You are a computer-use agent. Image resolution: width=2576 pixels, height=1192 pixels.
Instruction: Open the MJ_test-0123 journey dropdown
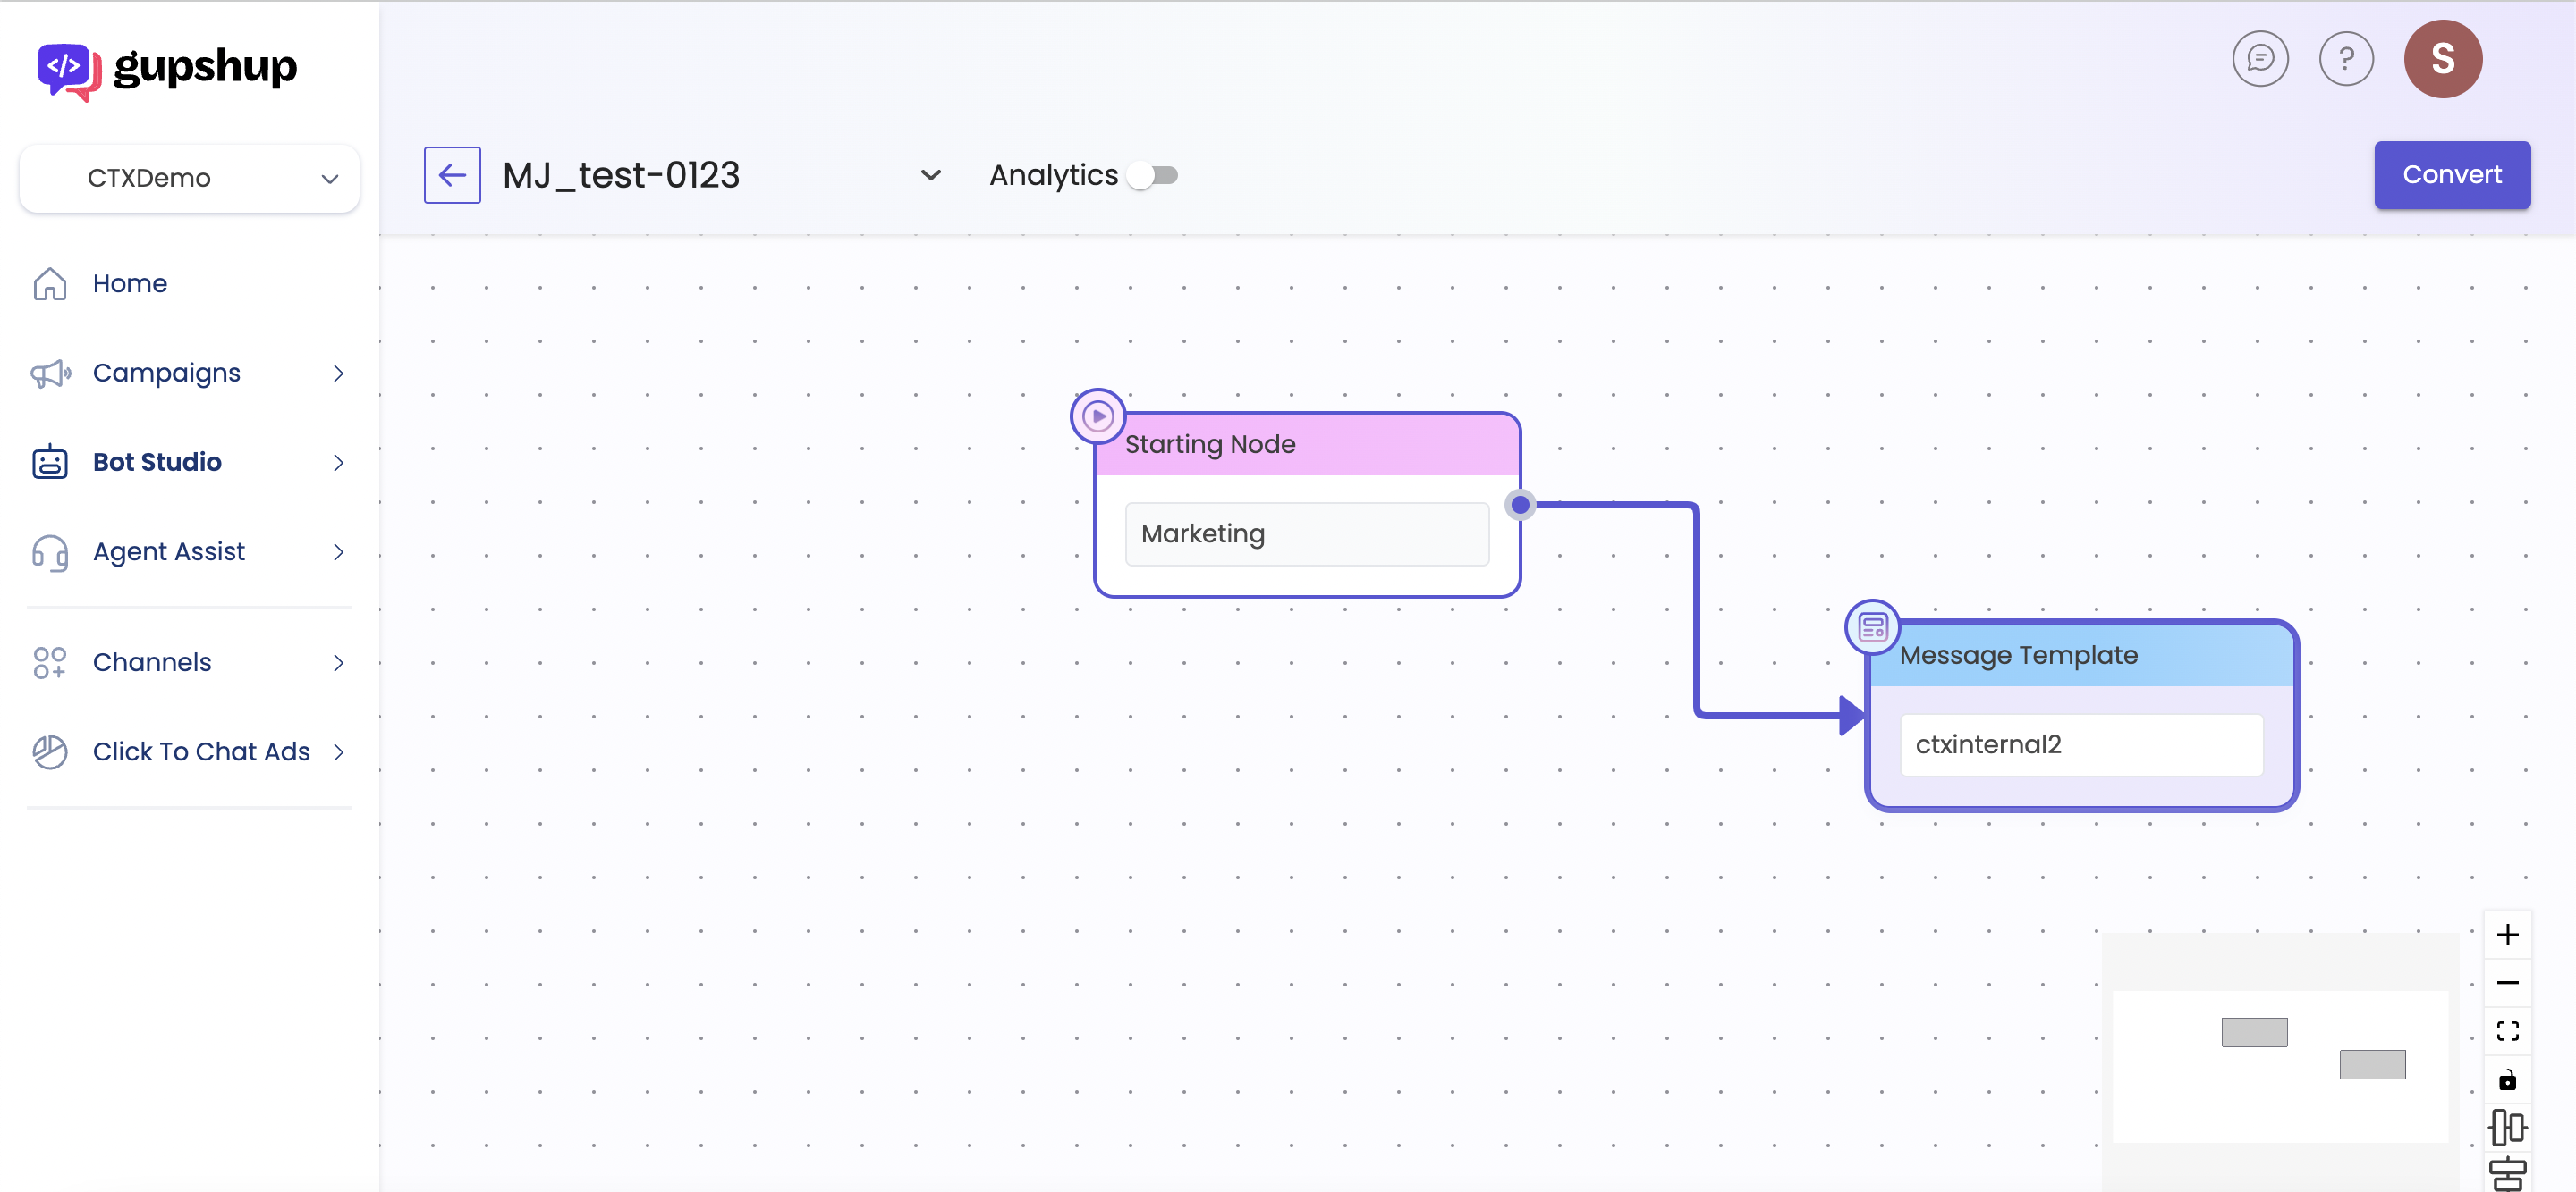pyautogui.click(x=930, y=176)
